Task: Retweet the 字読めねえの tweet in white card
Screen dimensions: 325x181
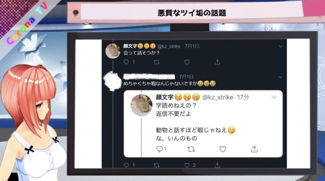Action: pyautogui.click(x=191, y=149)
